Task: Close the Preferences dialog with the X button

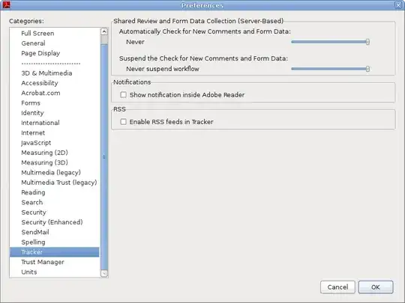Action: 398,5
